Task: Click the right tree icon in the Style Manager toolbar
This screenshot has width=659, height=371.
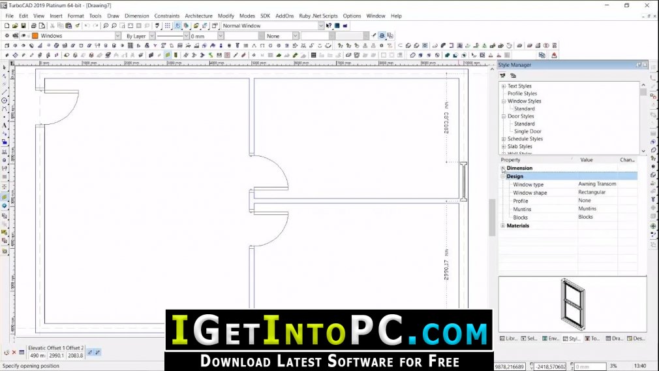Action: tap(513, 75)
